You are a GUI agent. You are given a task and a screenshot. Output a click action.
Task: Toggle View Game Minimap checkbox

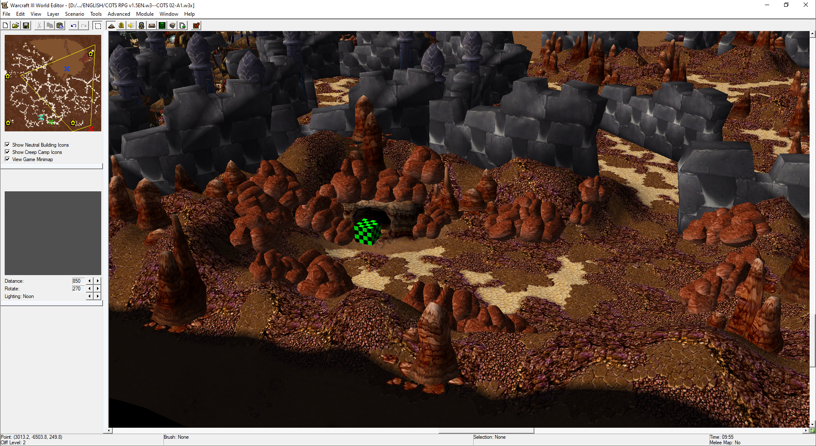7,159
